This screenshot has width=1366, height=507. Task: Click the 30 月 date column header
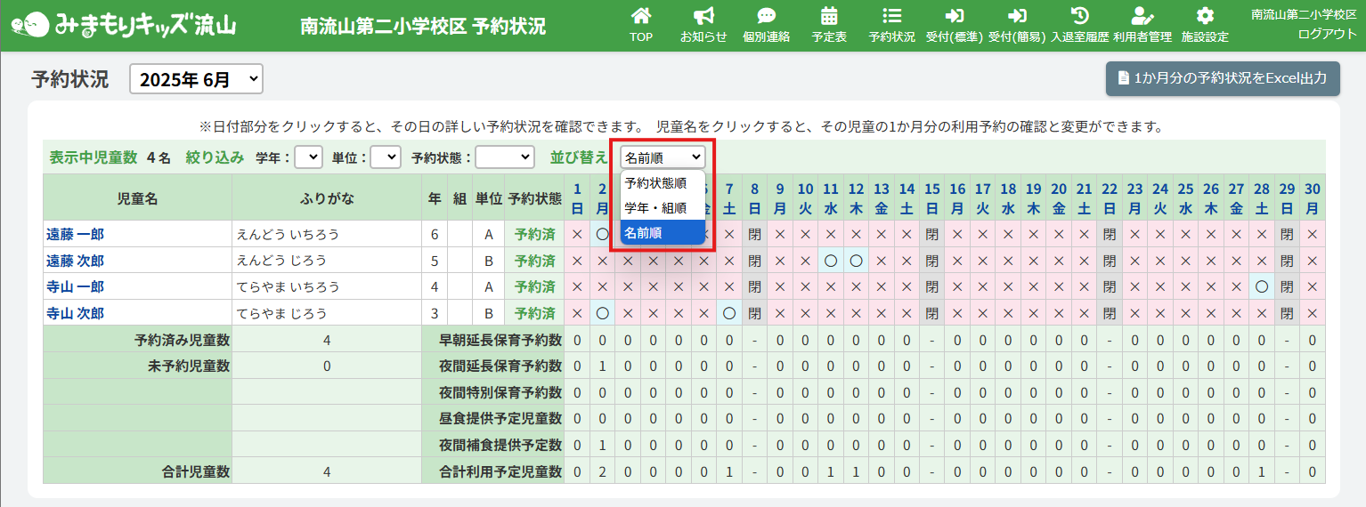coord(1312,197)
